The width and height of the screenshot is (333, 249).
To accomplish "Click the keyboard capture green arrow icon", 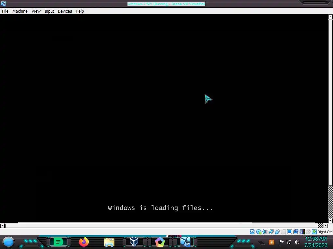I will 314,231.
